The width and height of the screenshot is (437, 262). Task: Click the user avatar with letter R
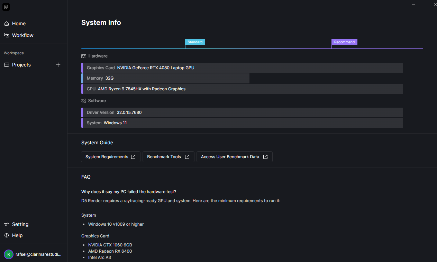[x=9, y=254]
